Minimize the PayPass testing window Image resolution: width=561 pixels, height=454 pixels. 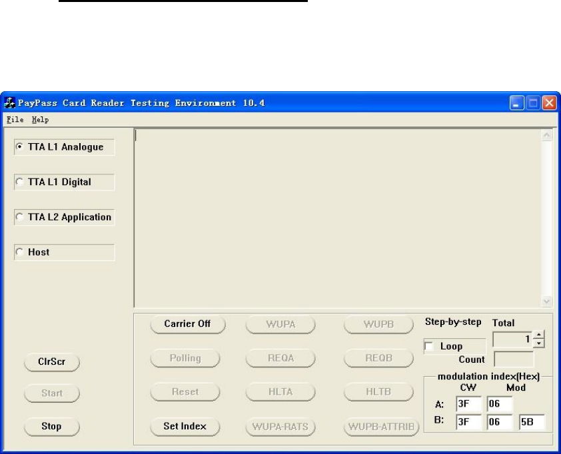coord(516,103)
